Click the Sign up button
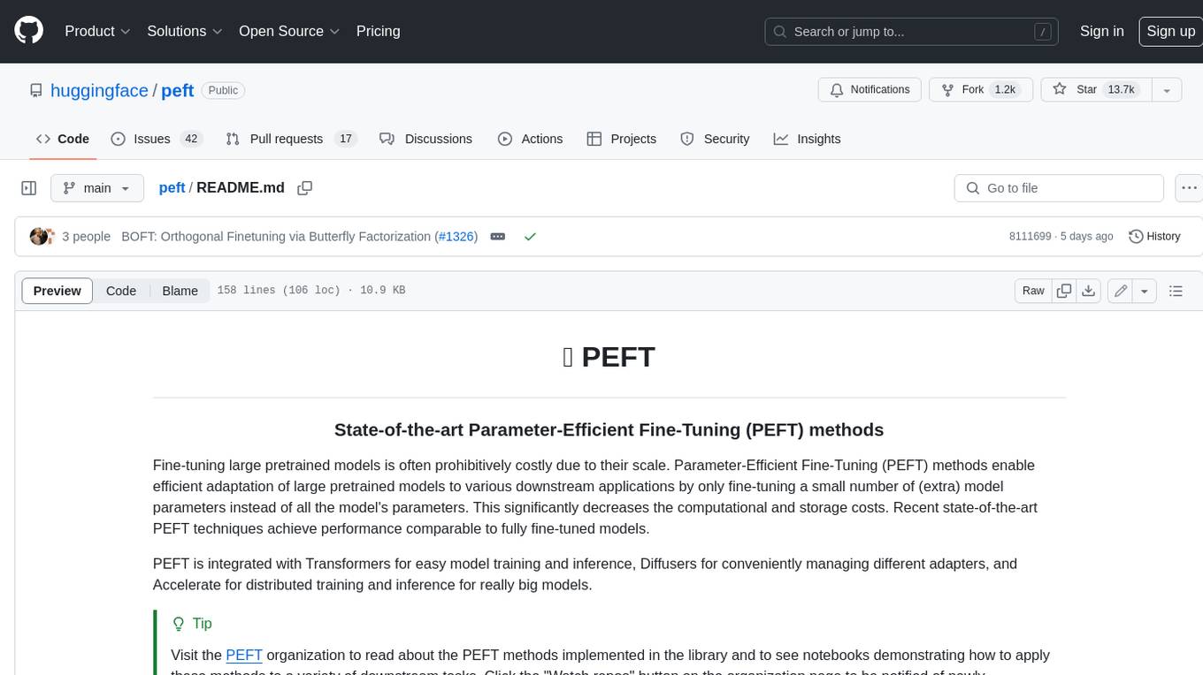Image resolution: width=1203 pixels, height=675 pixels. coord(1170,31)
